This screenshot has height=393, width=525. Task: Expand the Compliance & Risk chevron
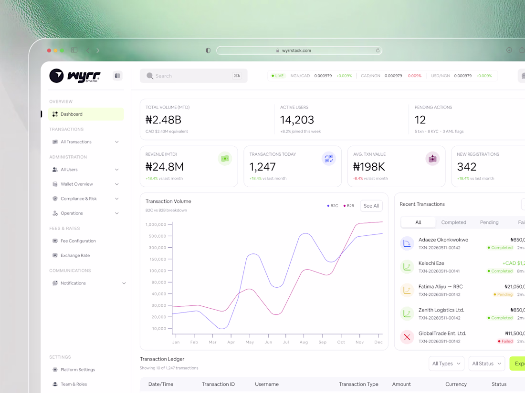(x=117, y=199)
